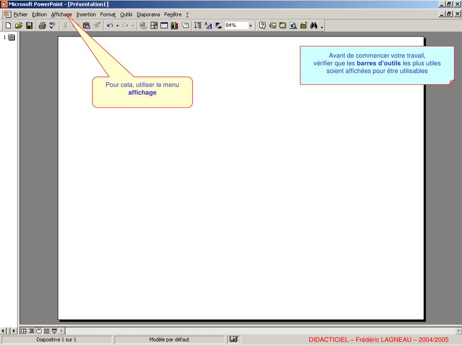Open the ? help menu

187,14
